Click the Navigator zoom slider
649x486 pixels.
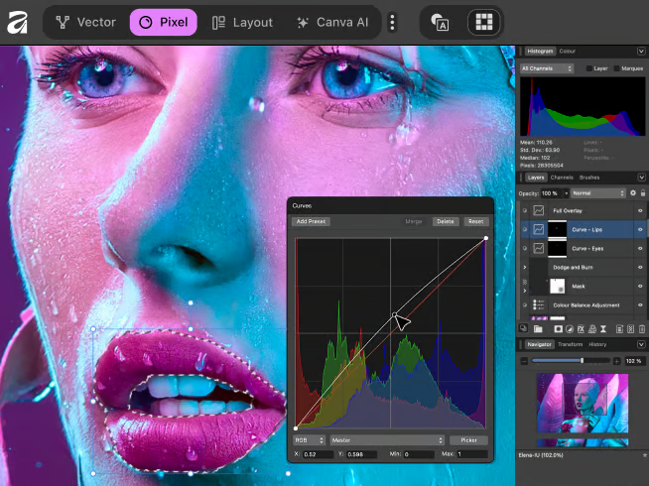pyautogui.click(x=582, y=360)
